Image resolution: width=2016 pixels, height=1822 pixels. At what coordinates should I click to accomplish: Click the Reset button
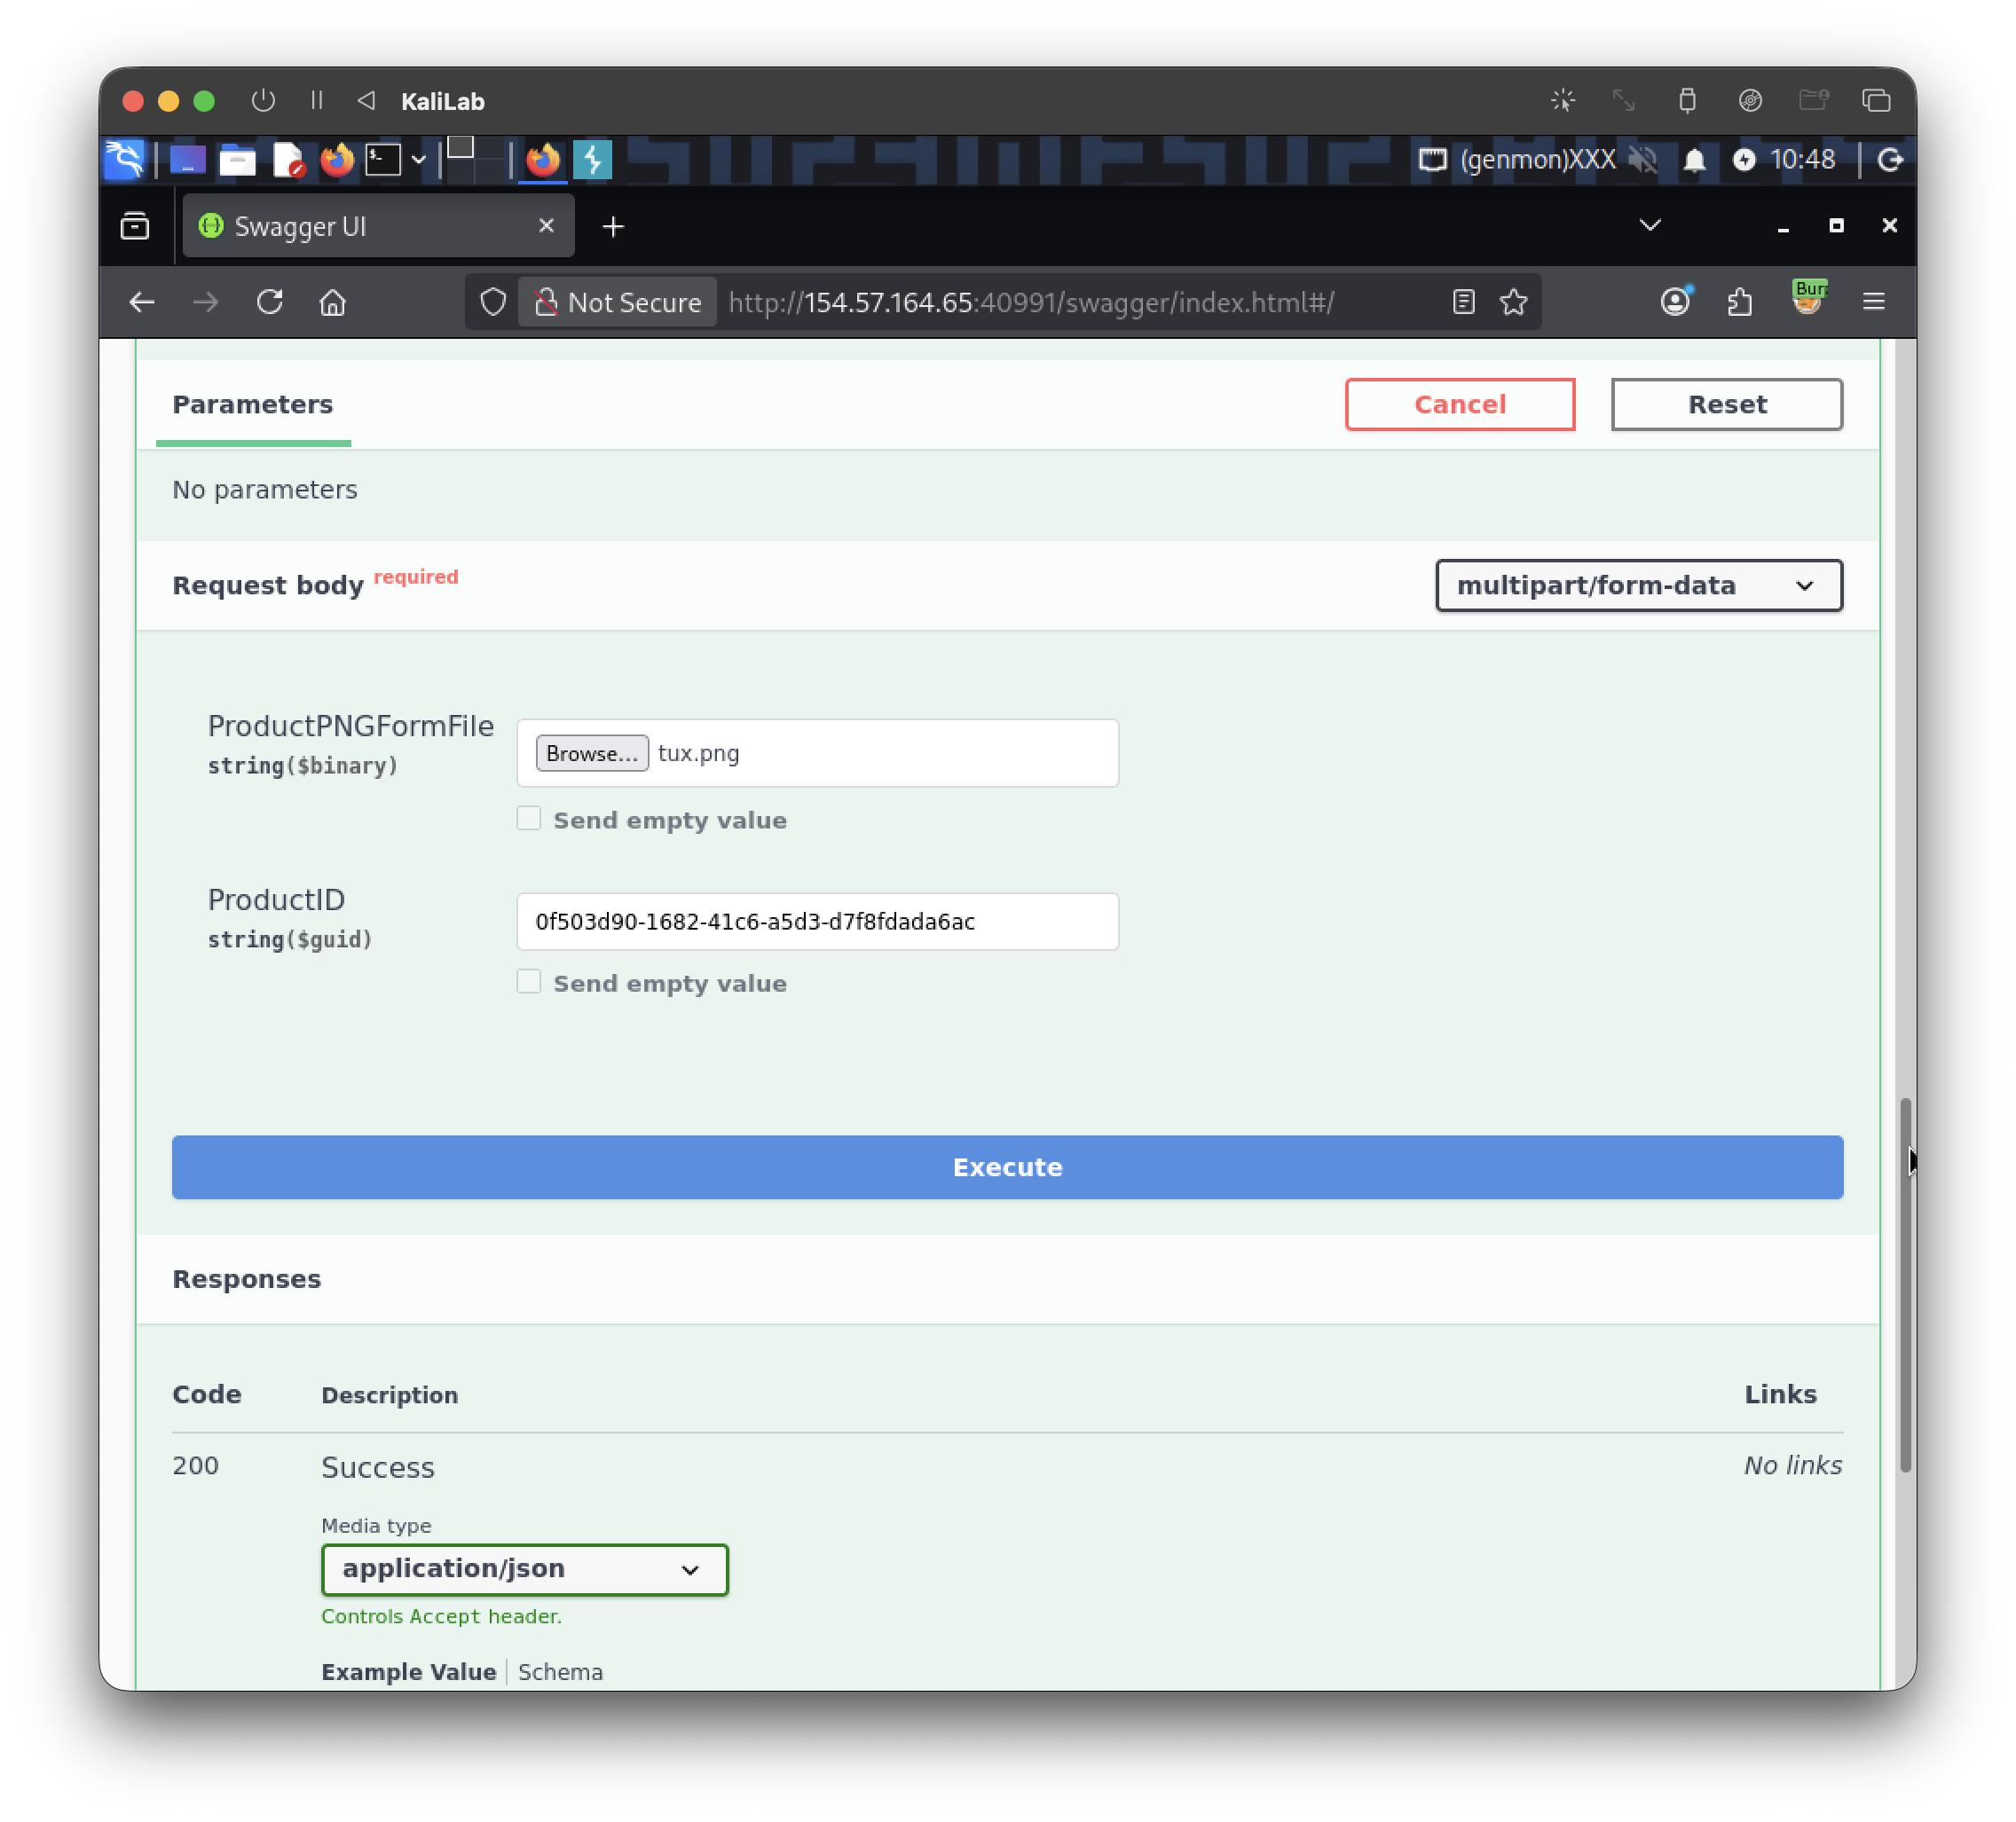point(1726,404)
